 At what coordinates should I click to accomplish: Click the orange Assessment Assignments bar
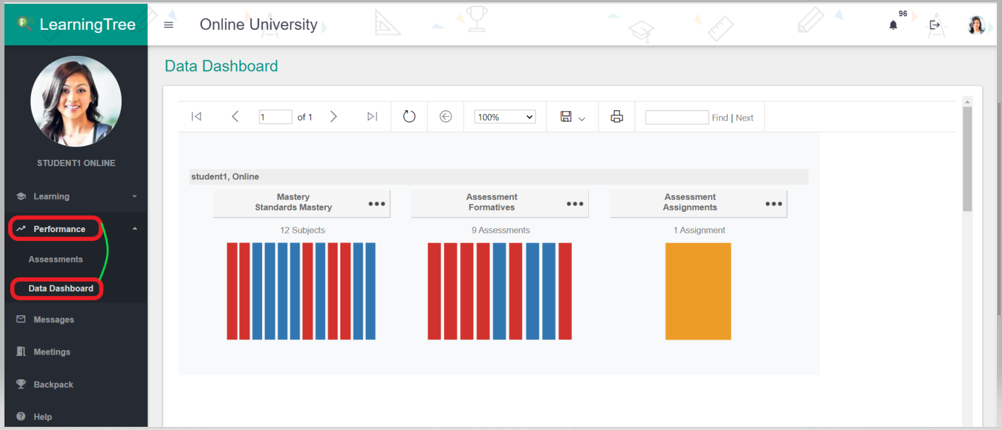point(697,291)
